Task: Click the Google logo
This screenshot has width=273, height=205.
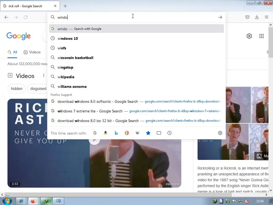Action: [x=19, y=36]
